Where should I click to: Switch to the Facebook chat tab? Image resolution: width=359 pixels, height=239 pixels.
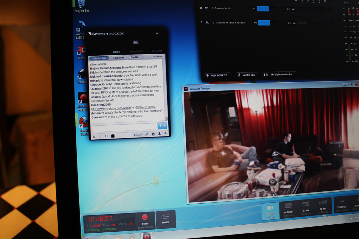[118, 58]
